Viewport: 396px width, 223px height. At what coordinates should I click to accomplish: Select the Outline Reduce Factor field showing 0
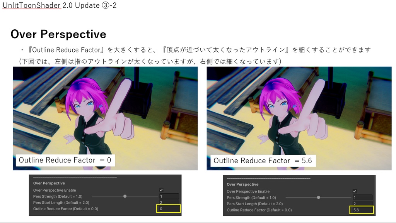(x=169, y=209)
